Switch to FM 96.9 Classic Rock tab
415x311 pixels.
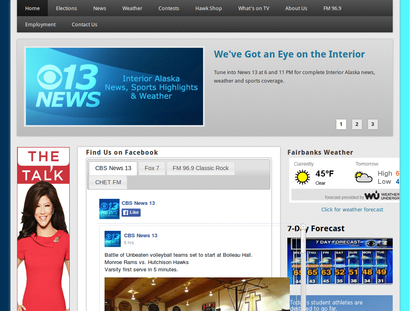click(x=201, y=168)
